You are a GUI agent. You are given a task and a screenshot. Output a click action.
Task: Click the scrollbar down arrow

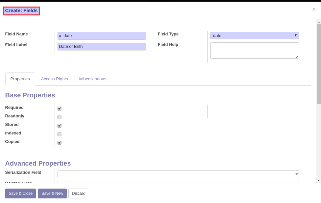(x=319, y=180)
